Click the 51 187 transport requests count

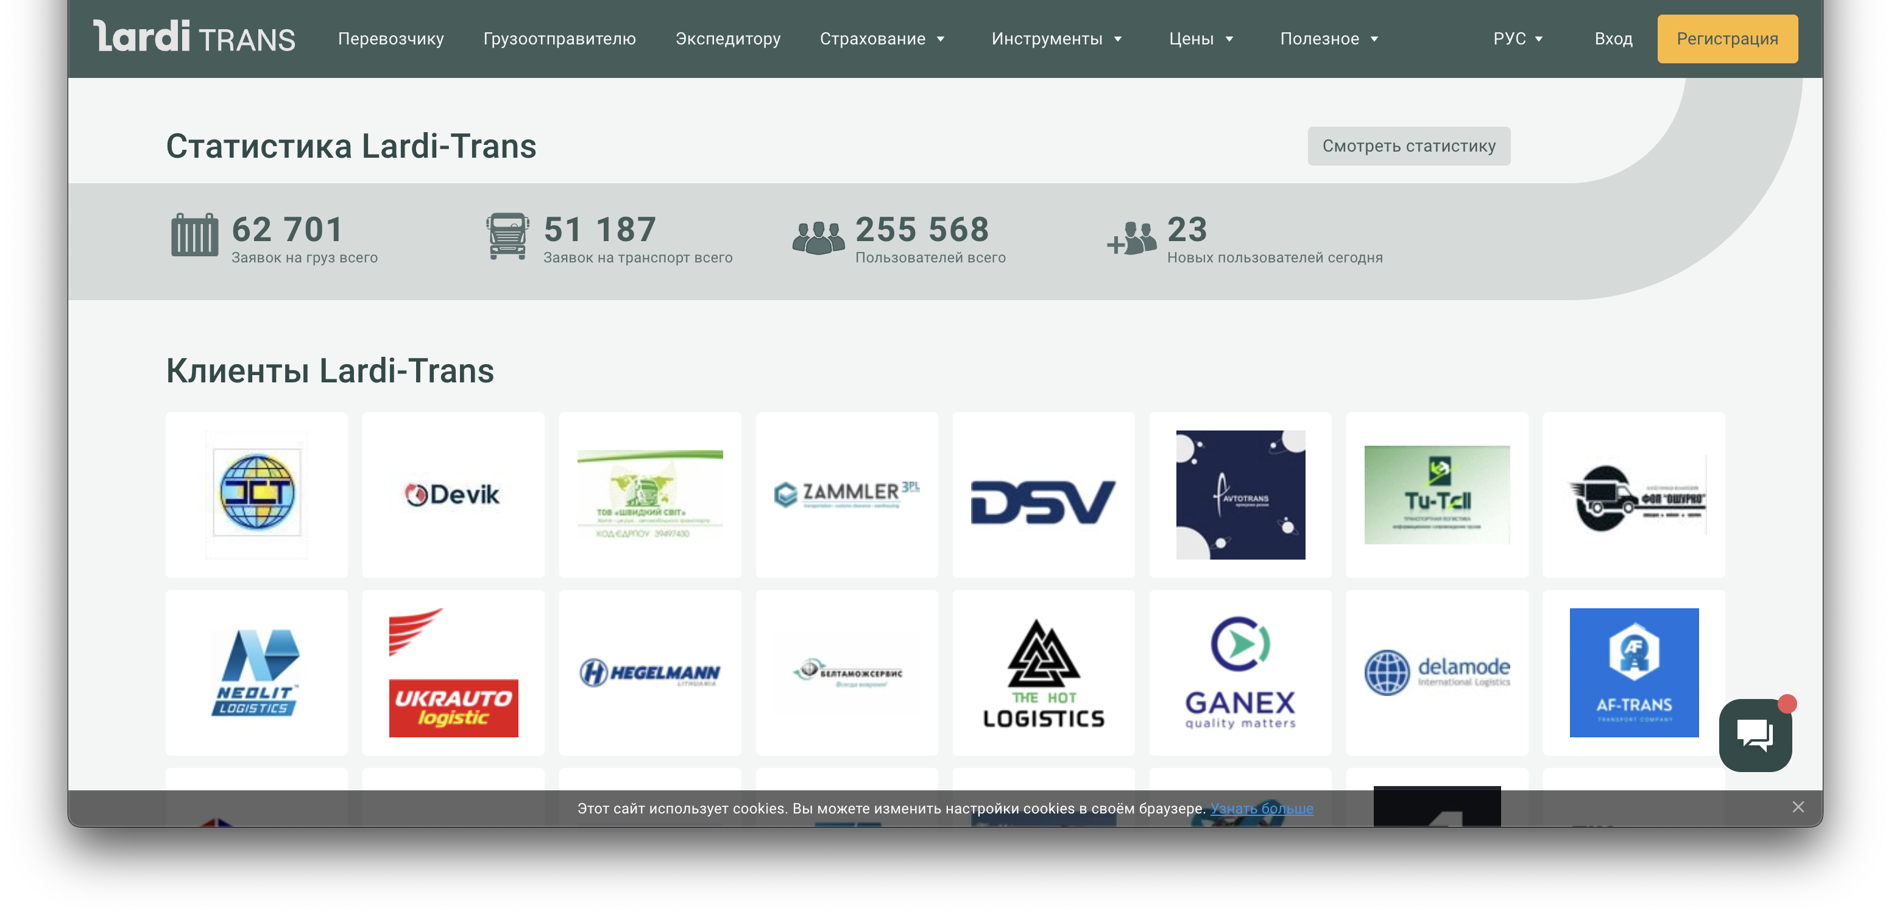(x=599, y=230)
